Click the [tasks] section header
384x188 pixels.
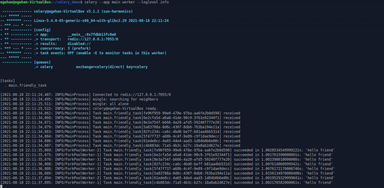click(x=9, y=81)
